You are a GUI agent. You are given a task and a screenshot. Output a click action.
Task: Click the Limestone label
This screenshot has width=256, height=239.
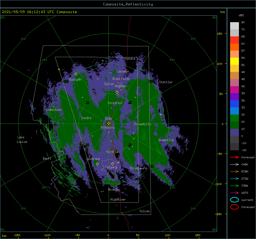(54, 110)
